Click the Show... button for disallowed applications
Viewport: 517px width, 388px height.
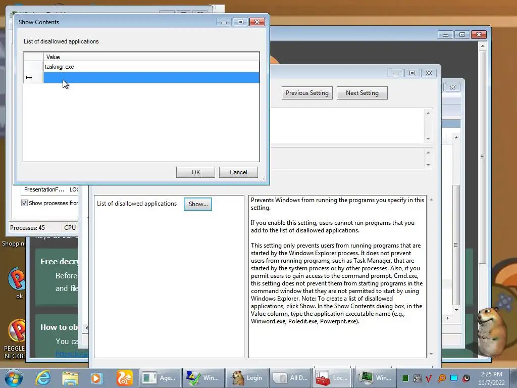point(198,204)
